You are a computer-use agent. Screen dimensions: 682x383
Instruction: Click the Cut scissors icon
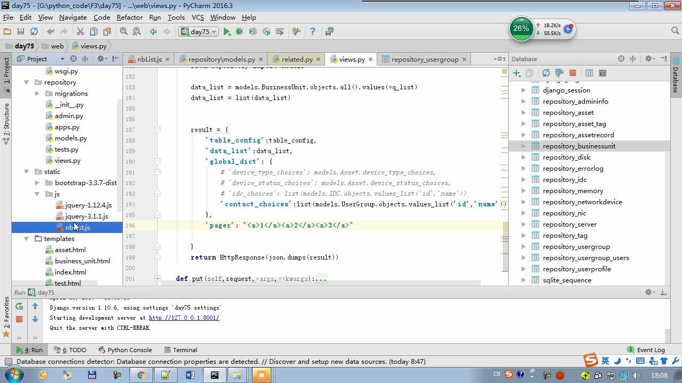80,32
